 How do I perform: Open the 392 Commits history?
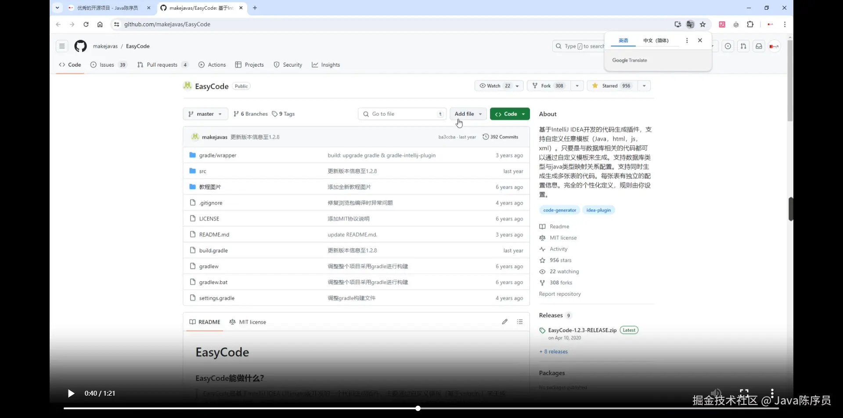(x=501, y=137)
